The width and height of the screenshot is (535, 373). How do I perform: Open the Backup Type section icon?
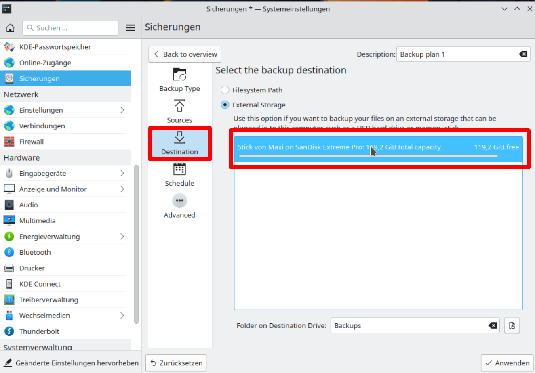pos(179,75)
